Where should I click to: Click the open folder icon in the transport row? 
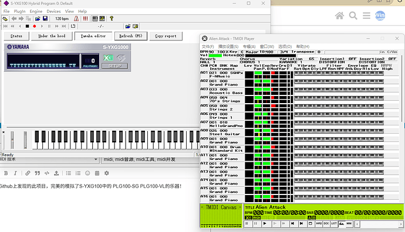(x=128, y=26)
